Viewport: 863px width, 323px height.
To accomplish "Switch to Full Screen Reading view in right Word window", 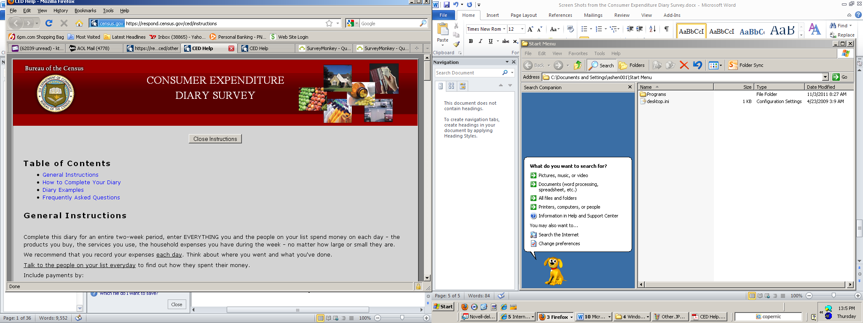I will point(760,296).
